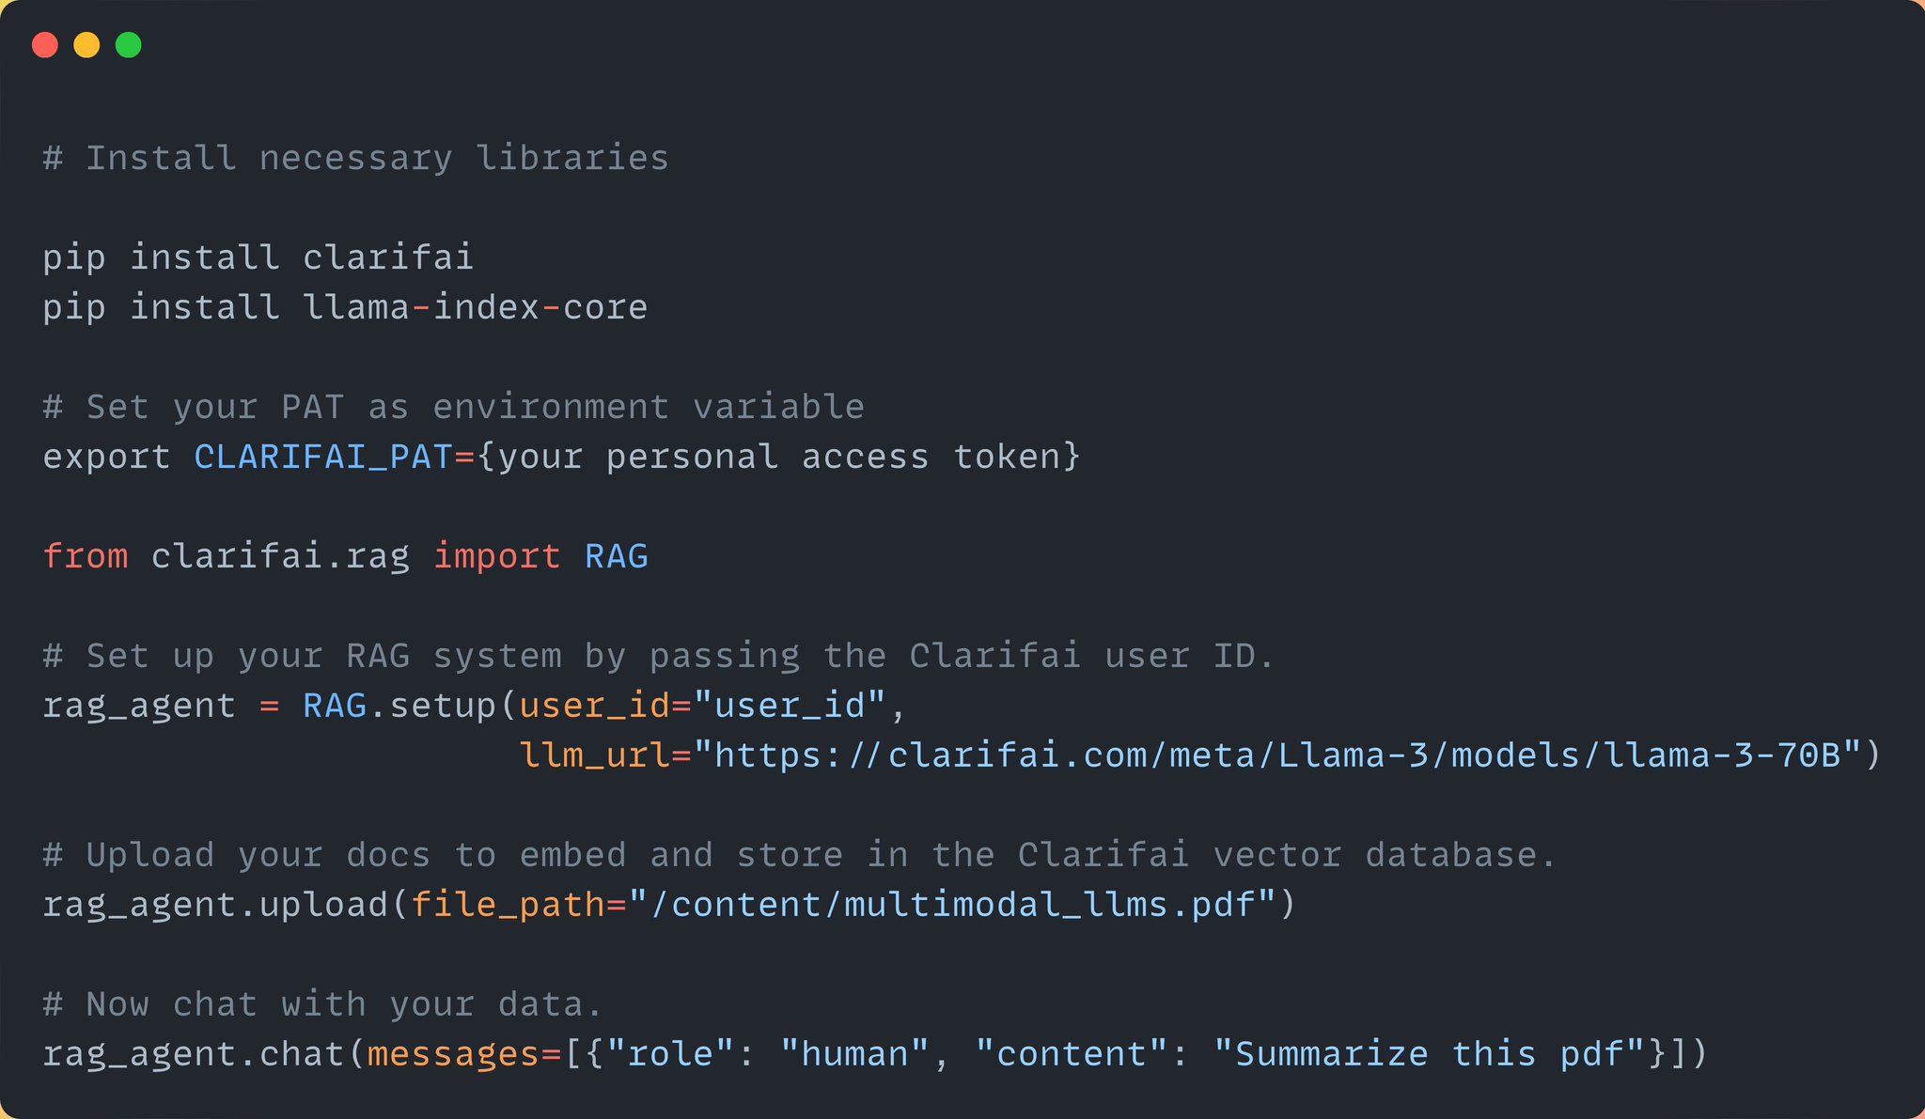1925x1119 pixels.
Task: Click the 'messages' parameter in chat call
Action: click(x=453, y=1054)
